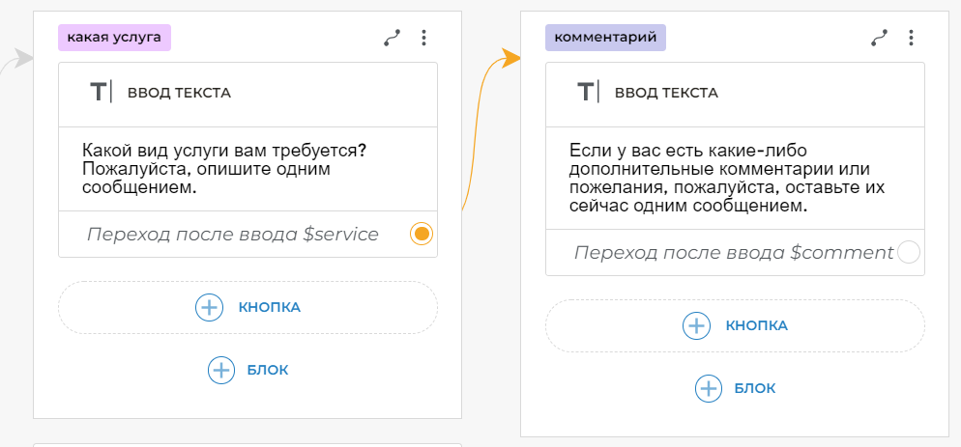Viewport: 961px width, 447px height.
Task: Click the text input 'T' icon in 'какая услуга'
Action: tap(100, 93)
